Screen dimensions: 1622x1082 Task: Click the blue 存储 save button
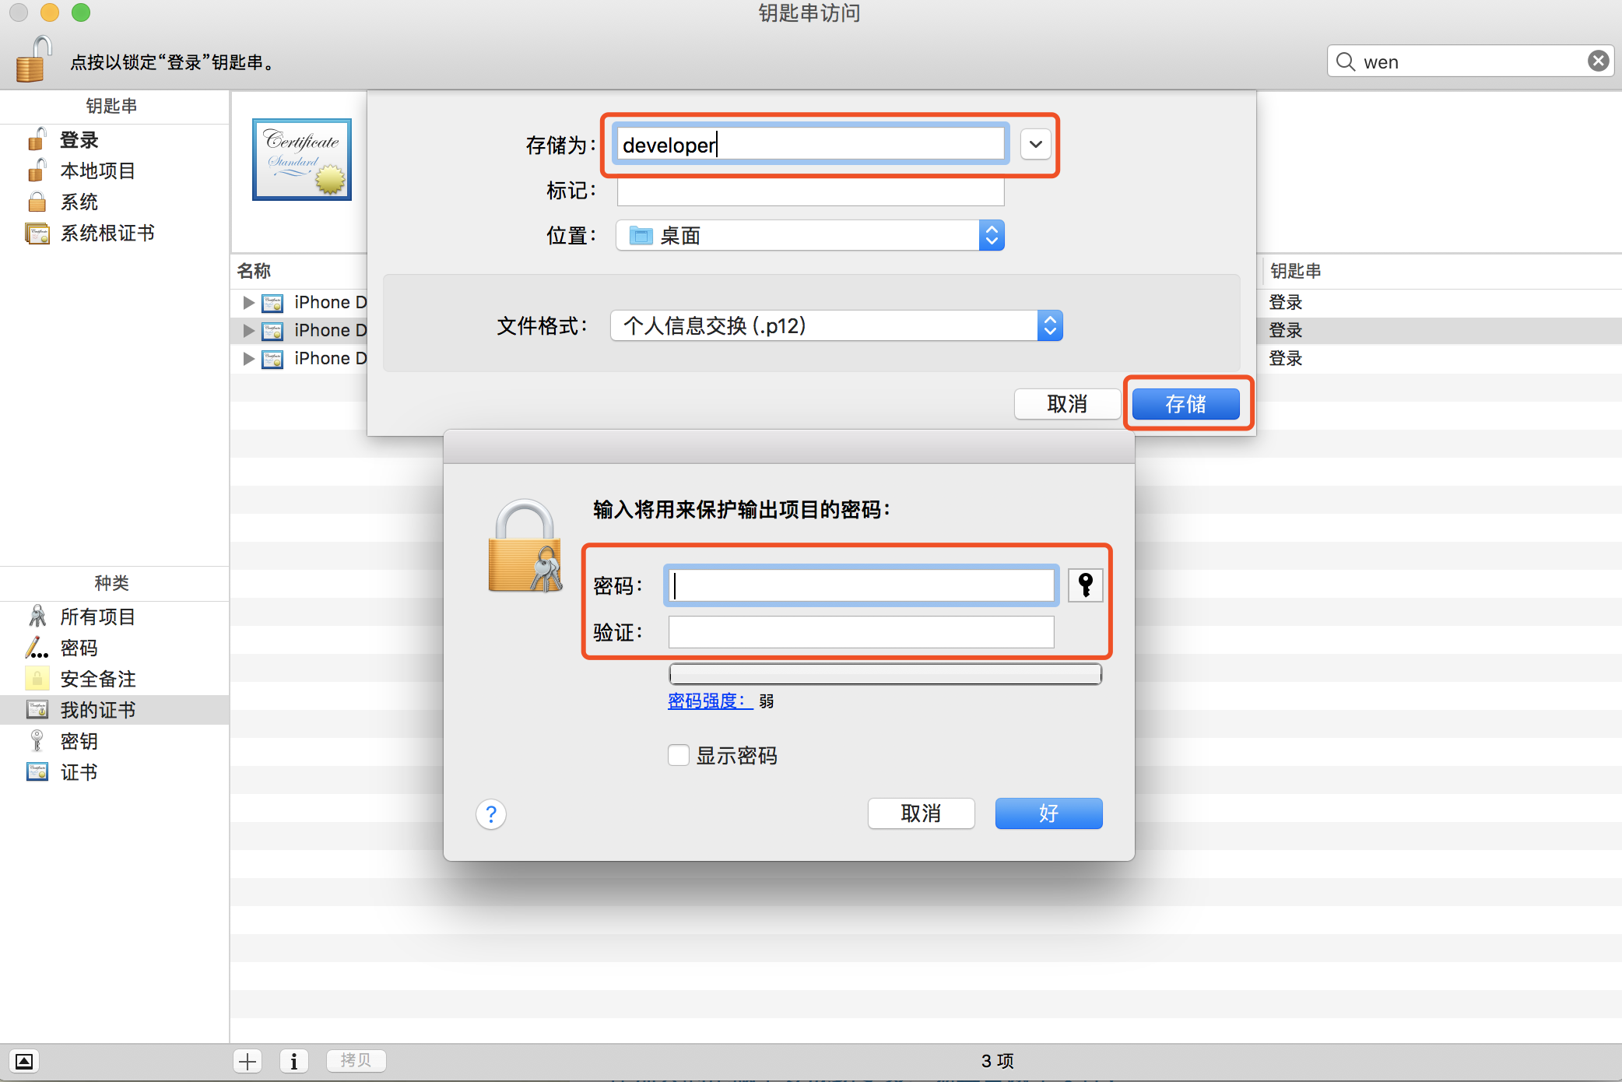(1185, 404)
